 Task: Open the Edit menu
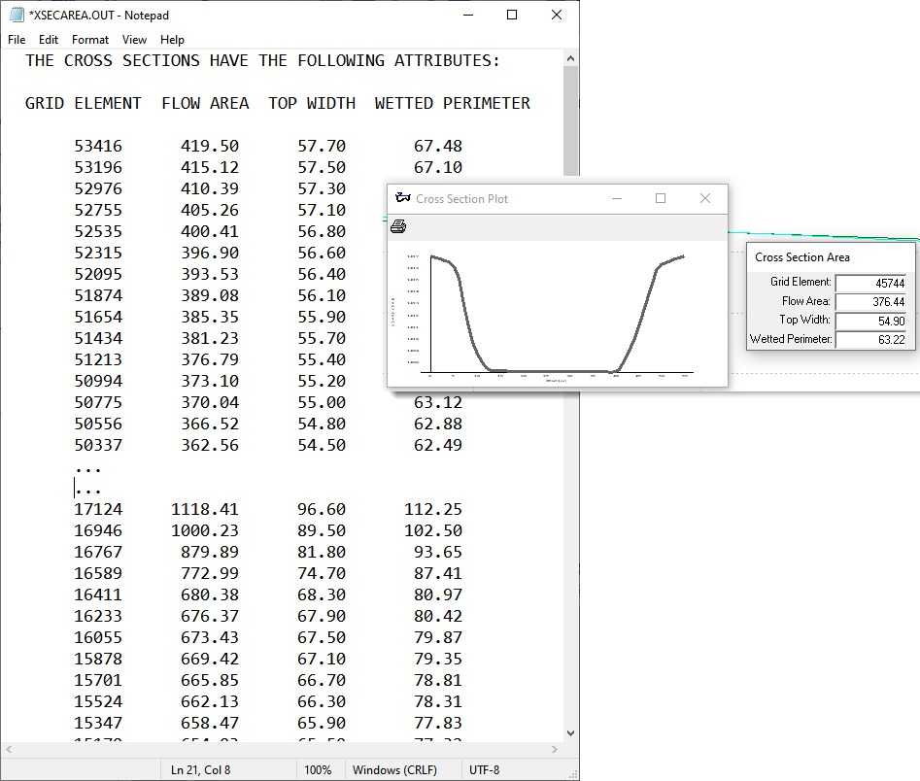tap(49, 40)
